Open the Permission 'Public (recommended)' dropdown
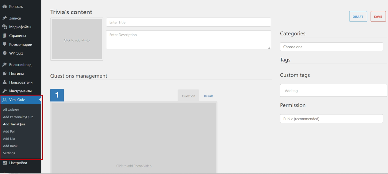This screenshot has width=388, height=174. (331, 119)
